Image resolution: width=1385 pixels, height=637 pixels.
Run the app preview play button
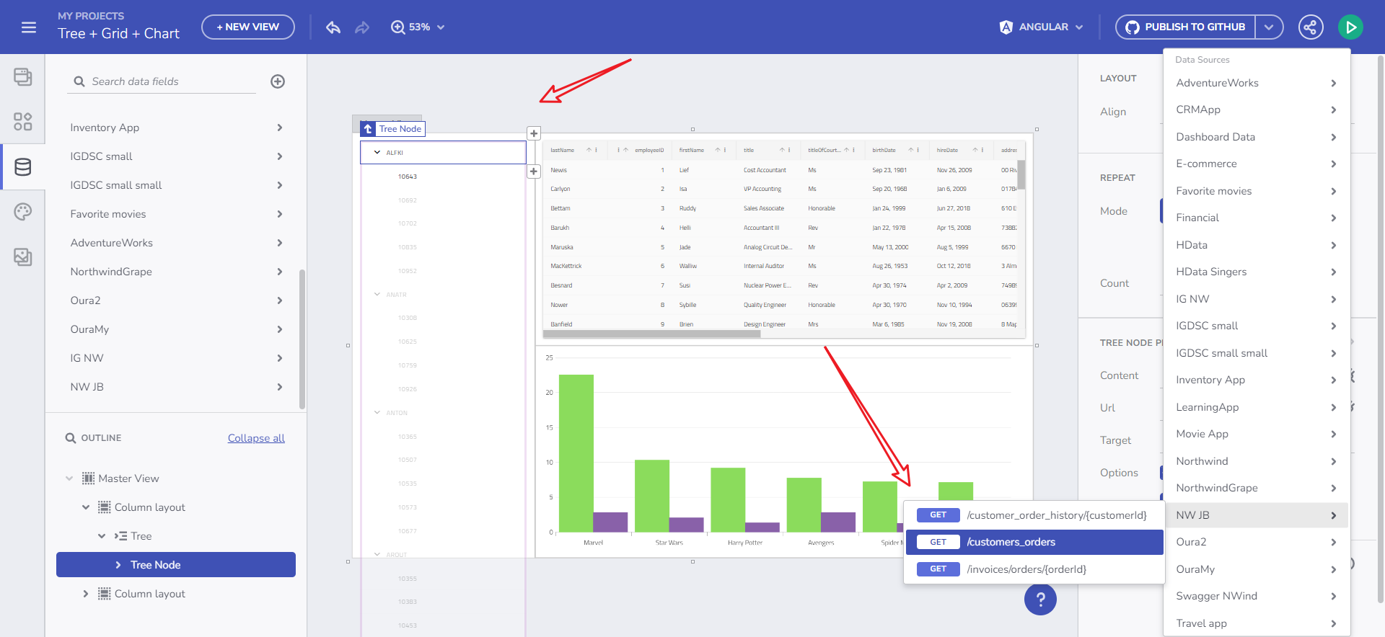tap(1350, 27)
